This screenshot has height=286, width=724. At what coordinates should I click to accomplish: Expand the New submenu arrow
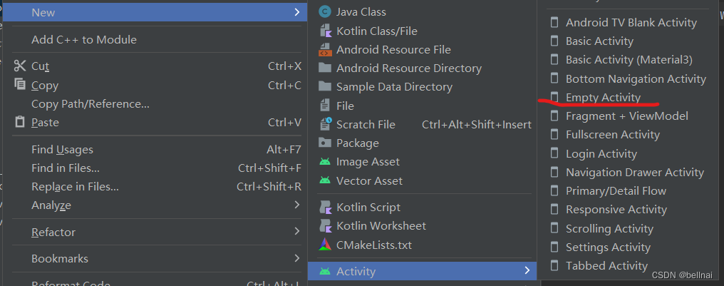(x=297, y=12)
